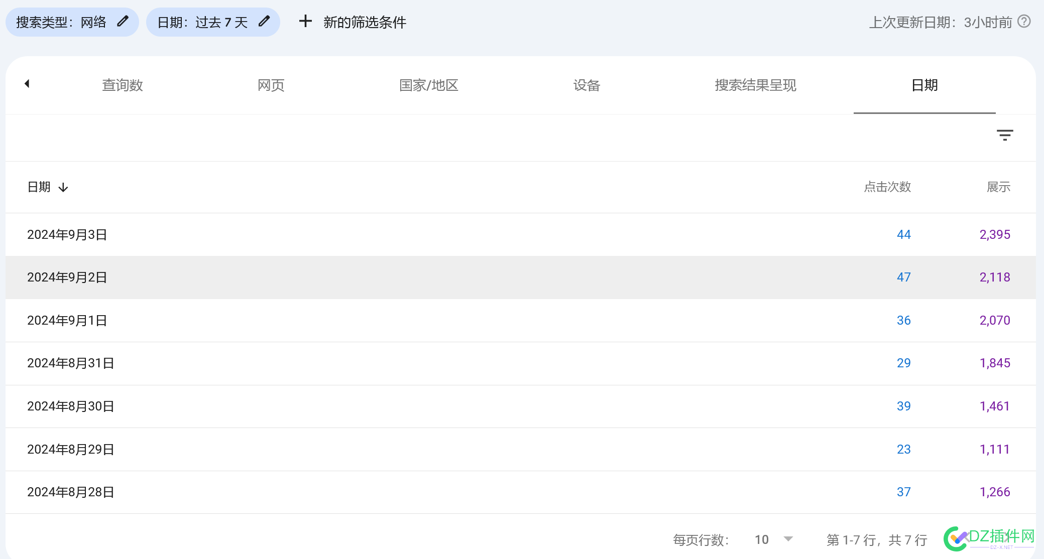
Task: Click 新的筛选条件 to add a filter
Action: pos(365,22)
